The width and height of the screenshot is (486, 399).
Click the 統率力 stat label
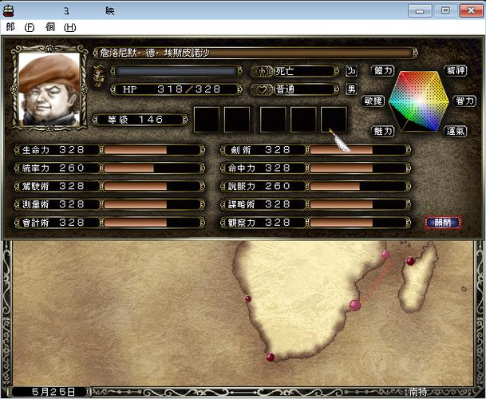click(36, 168)
